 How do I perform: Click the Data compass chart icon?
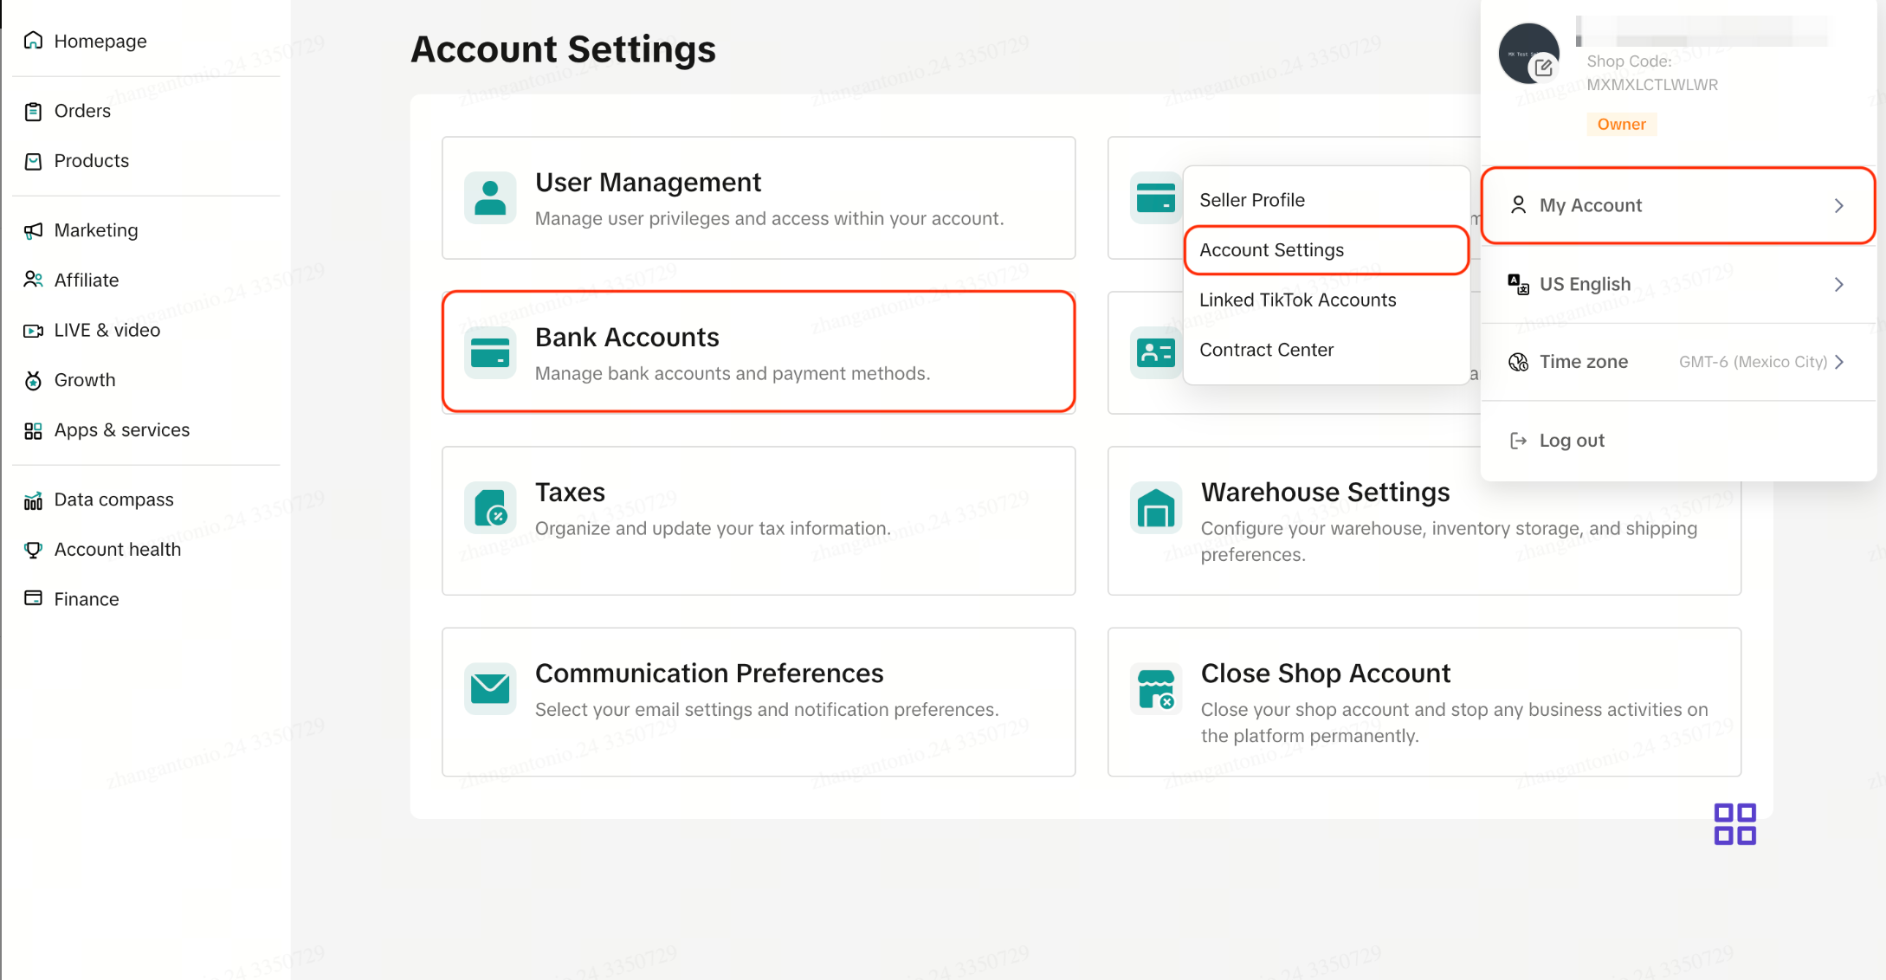[33, 500]
